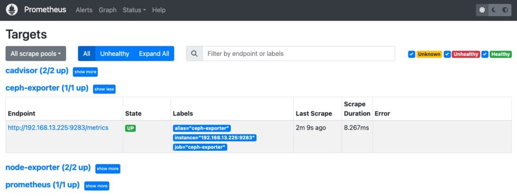Show only Unhealthy targets
Viewport: 517px width, 196px height.
115,53
